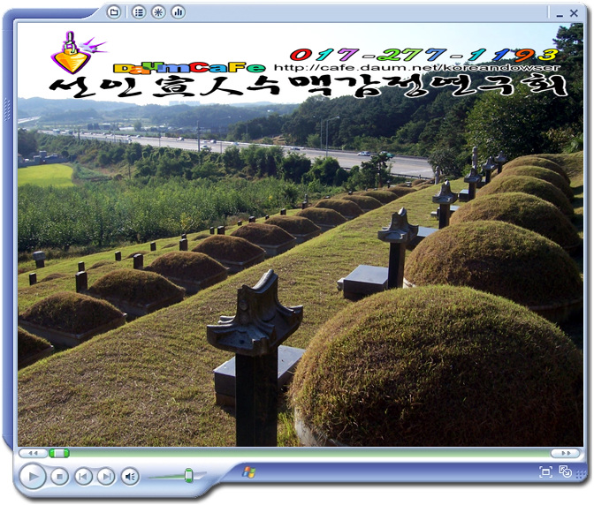Mute the sound with the speaker button
Screen dimensions: 594x505
point(130,476)
